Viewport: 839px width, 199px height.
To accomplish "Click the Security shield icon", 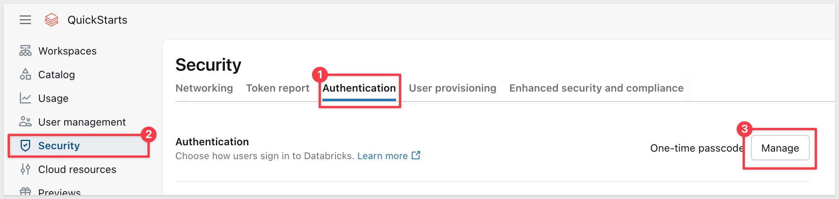I will pos(25,146).
